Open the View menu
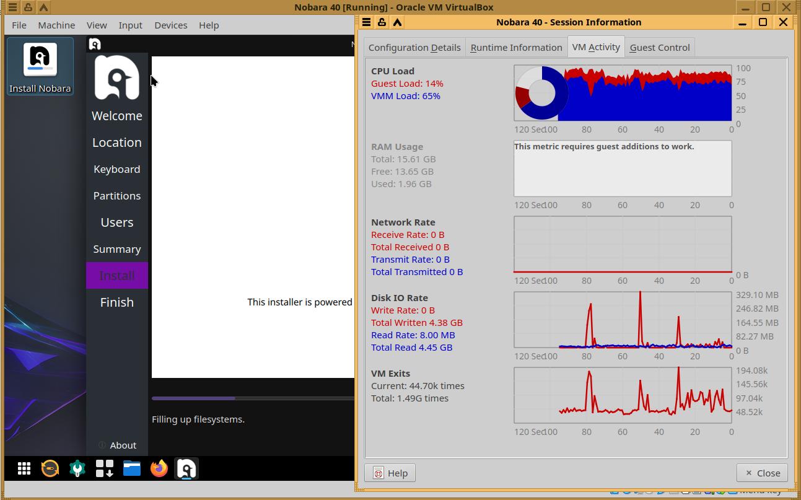This screenshot has height=500, width=801. (97, 25)
